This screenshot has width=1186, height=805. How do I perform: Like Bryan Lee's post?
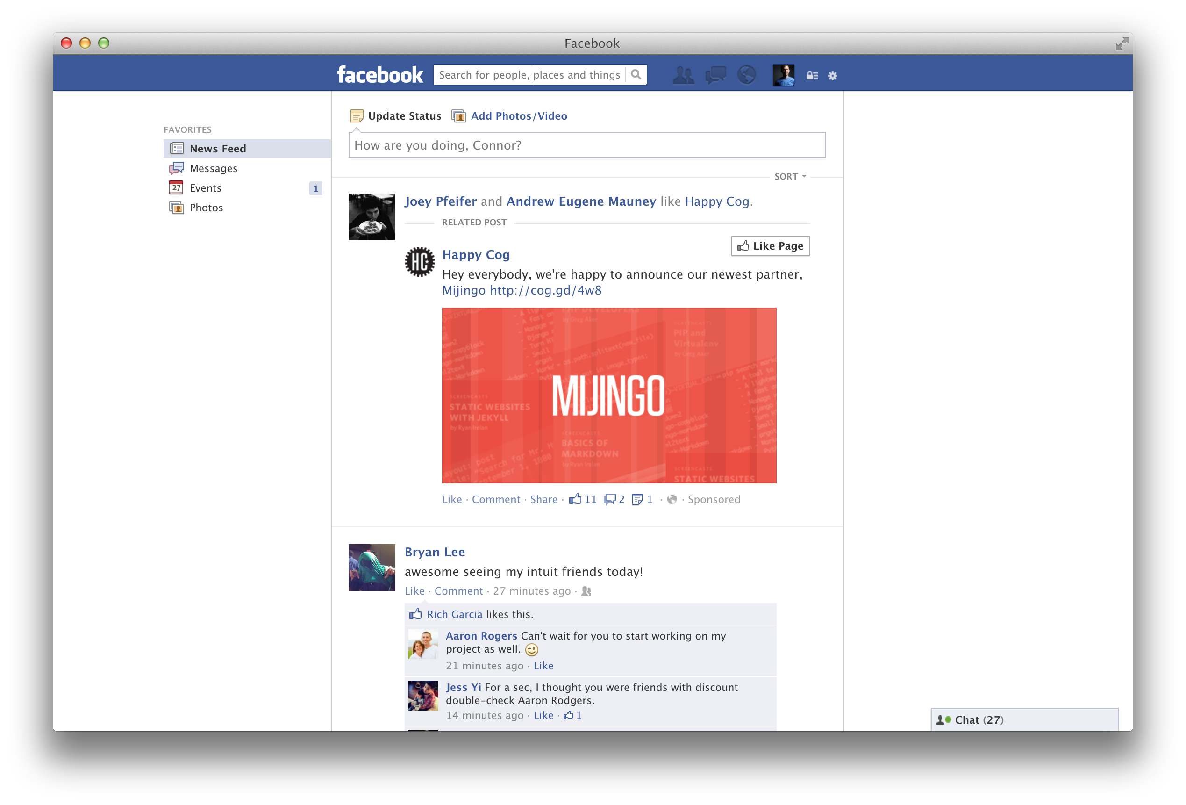pyautogui.click(x=414, y=591)
